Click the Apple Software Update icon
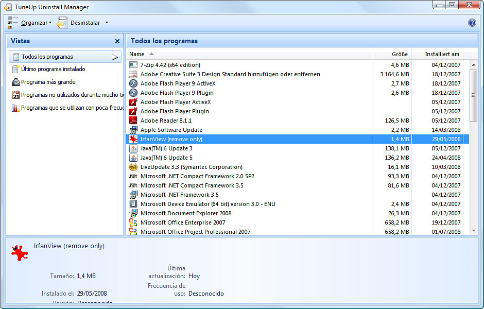The height and width of the screenshot is (309, 484). 133,130
